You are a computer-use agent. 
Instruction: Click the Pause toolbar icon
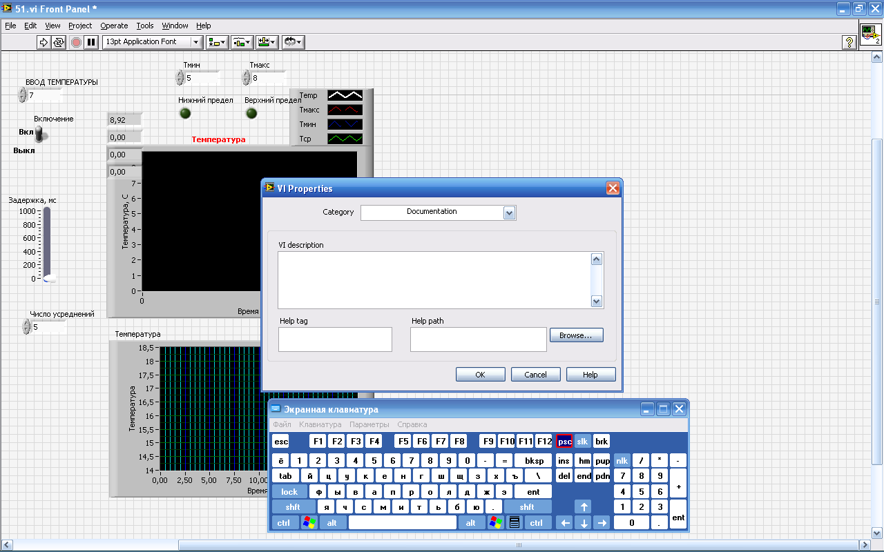click(x=91, y=42)
